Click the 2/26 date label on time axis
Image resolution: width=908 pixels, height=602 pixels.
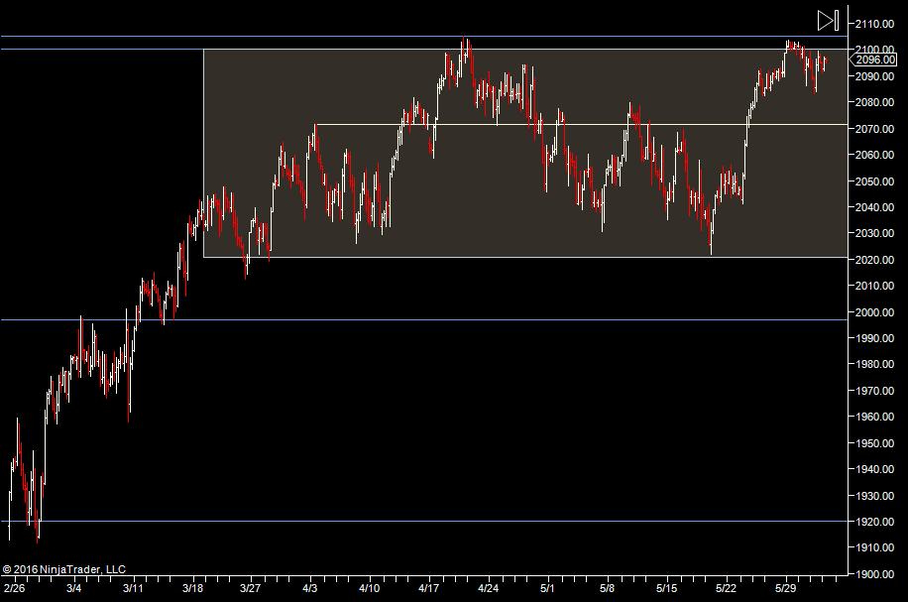click(13, 588)
